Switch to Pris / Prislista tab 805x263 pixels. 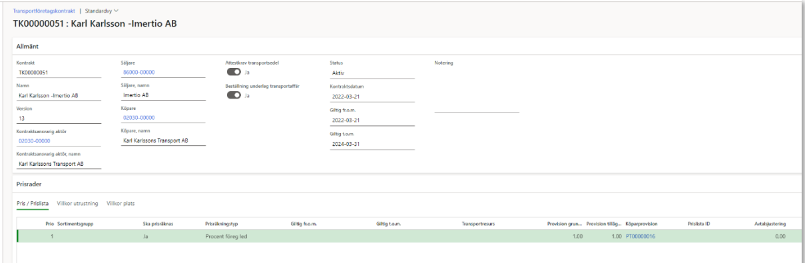(33, 202)
